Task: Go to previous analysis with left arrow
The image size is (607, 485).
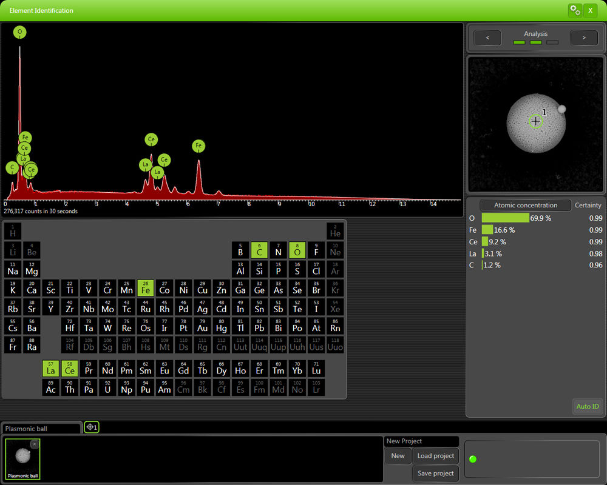Action: tap(487, 38)
